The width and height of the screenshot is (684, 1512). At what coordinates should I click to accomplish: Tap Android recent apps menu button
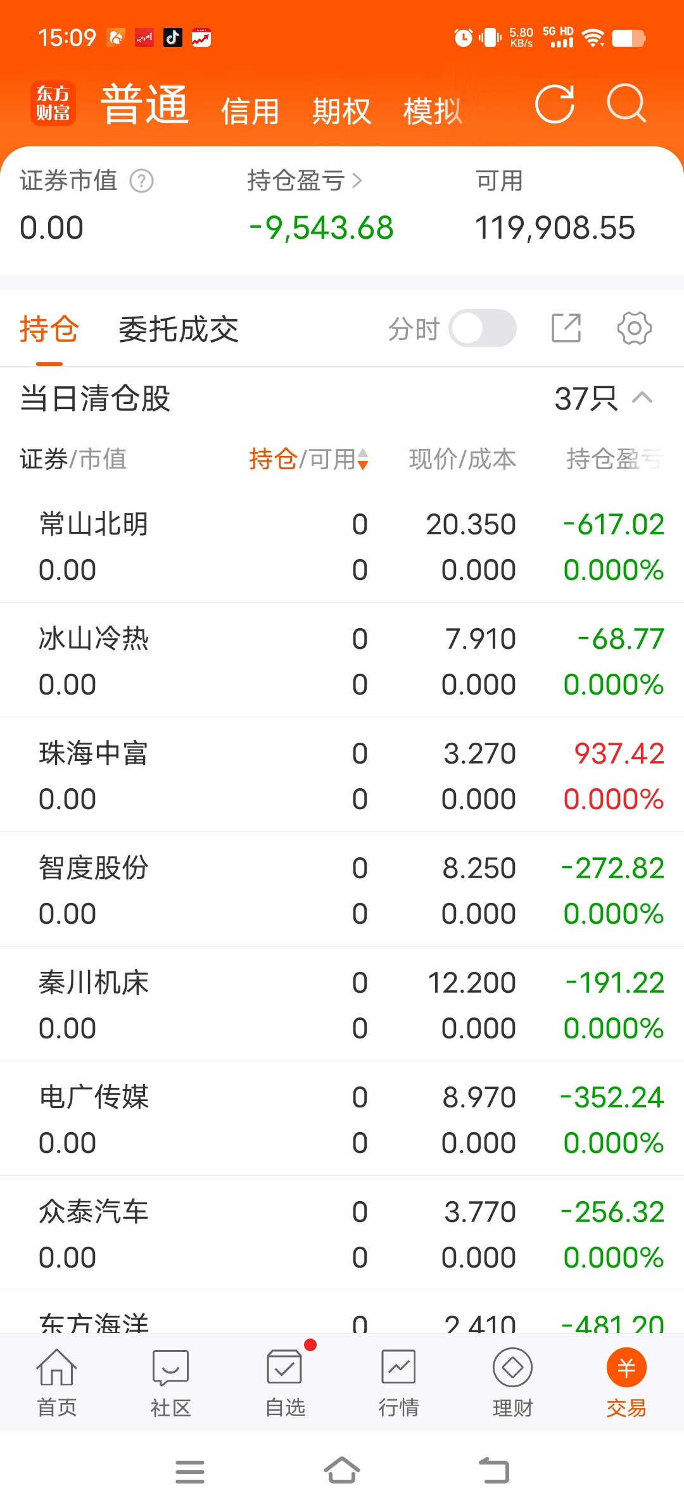[x=190, y=1471]
